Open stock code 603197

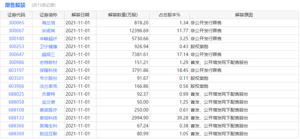tap(16, 70)
